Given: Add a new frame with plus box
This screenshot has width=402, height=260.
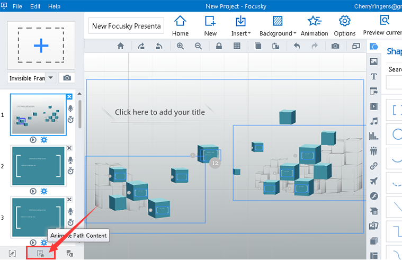Looking at the screenshot, I should pos(41,46).
